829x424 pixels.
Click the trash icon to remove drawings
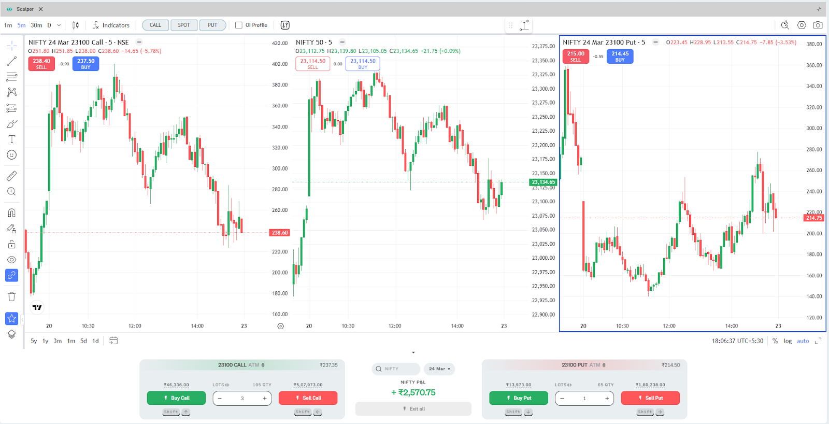click(x=11, y=296)
